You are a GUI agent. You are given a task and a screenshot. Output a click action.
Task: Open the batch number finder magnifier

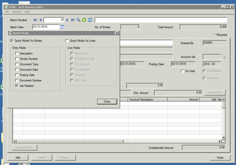(x=79, y=20)
